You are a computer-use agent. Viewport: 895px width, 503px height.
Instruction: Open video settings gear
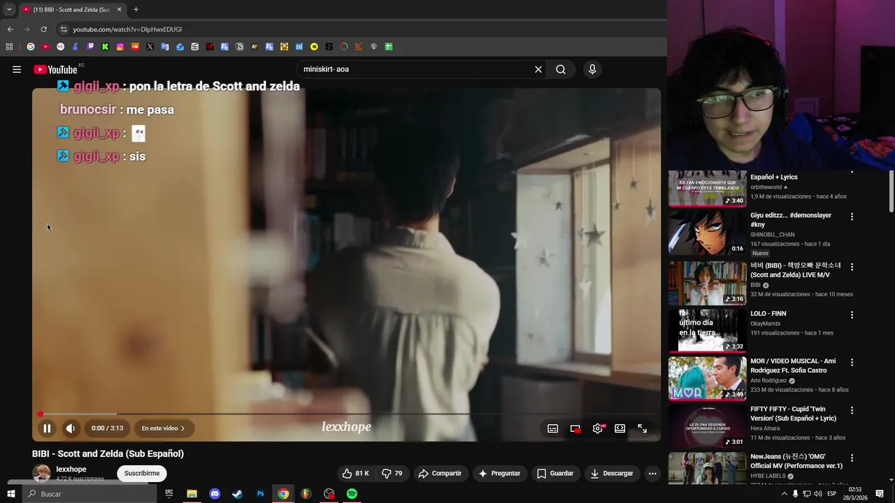[x=598, y=429]
